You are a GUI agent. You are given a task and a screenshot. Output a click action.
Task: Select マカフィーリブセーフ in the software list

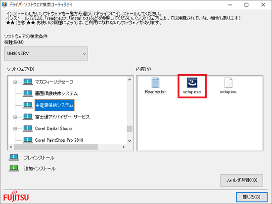54,82
